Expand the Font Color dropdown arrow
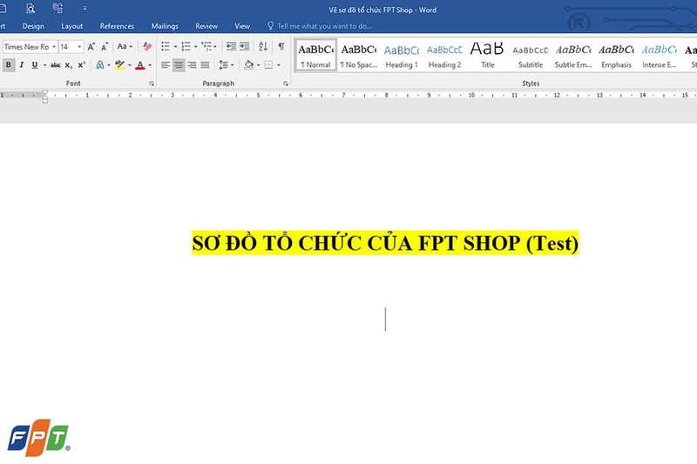Image resolution: width=697 pixels, height=464 pixels. coord(150,65)
